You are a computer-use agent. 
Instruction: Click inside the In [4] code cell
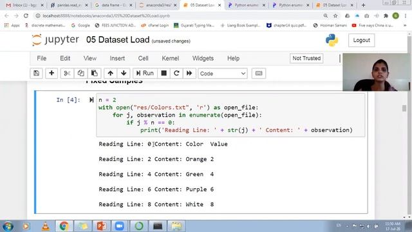coord(230,115)
